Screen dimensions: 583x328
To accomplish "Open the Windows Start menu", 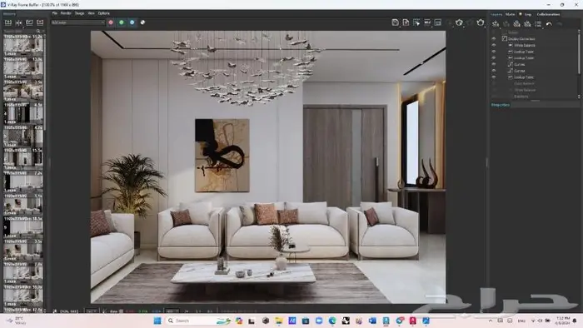I will [157, 321].
